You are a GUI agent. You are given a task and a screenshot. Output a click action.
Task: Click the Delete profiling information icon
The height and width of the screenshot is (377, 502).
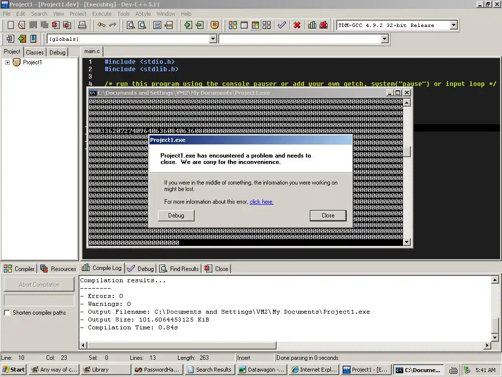pos(324,25)
